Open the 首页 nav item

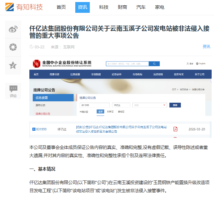tap(61, 7)
